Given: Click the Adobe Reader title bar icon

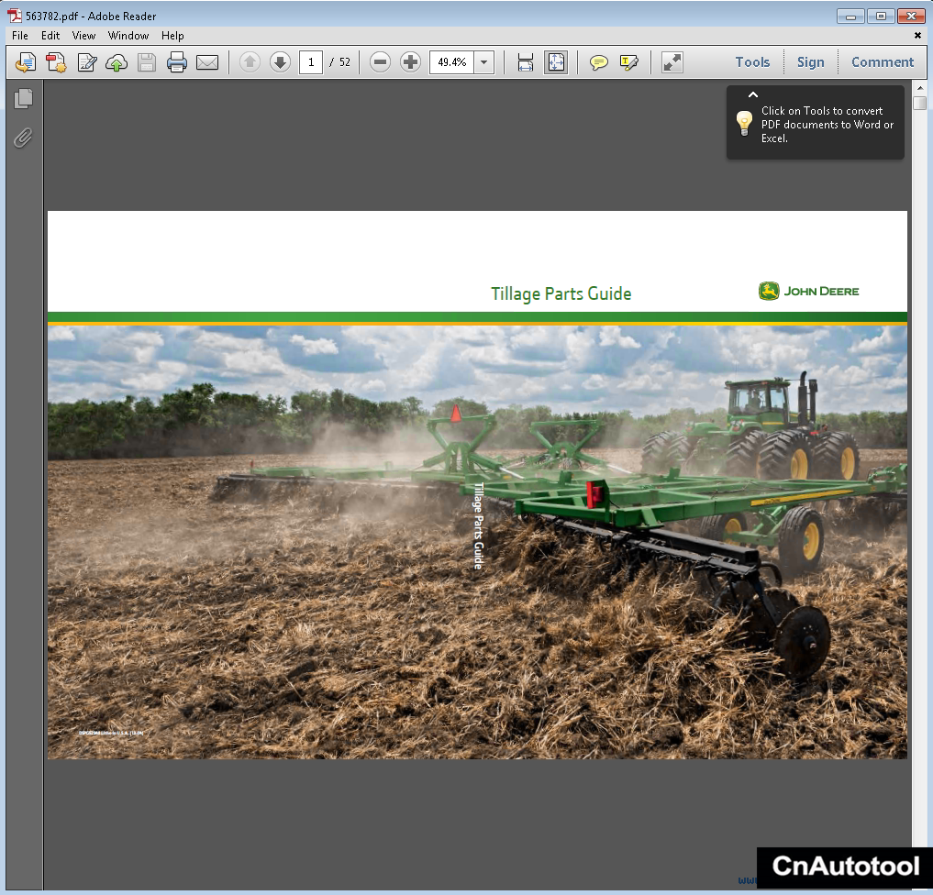Looking at the screenshot, I should click(15, 17).
